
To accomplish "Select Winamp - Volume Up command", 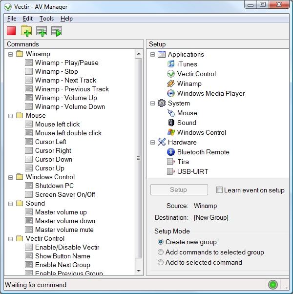I will point(66,98).
